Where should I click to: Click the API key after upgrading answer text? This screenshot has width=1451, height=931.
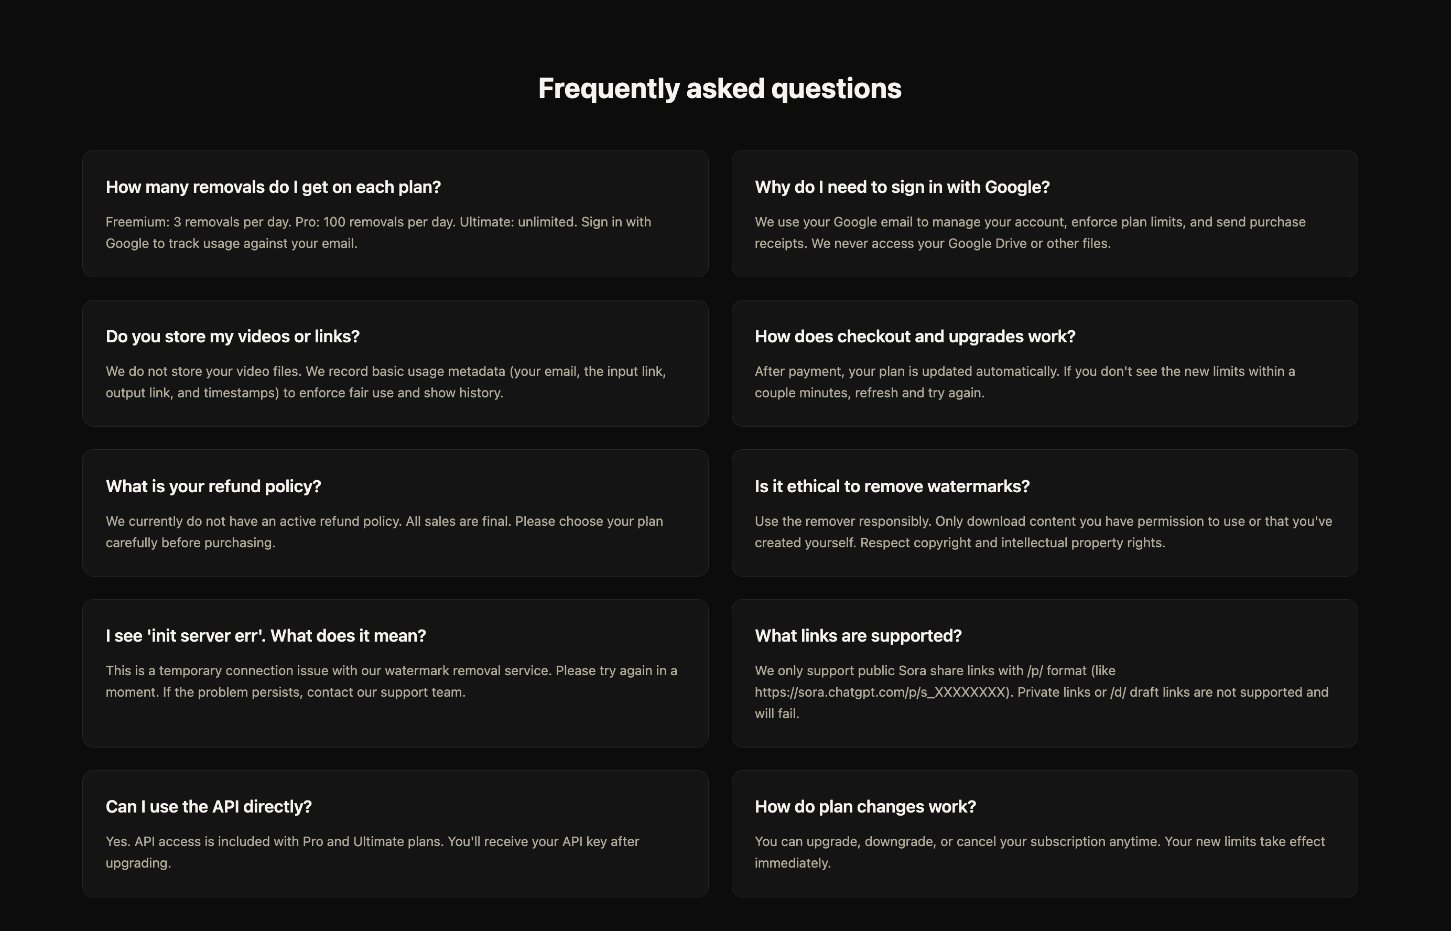(x=372, y=852)
